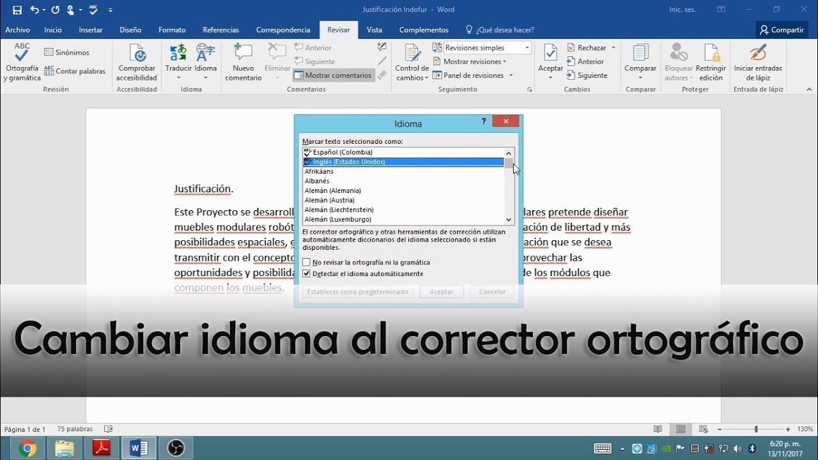This screenshot has height=460, width=818.
Task: Open Idioma dialog help question mark
Action: point(484,121)
